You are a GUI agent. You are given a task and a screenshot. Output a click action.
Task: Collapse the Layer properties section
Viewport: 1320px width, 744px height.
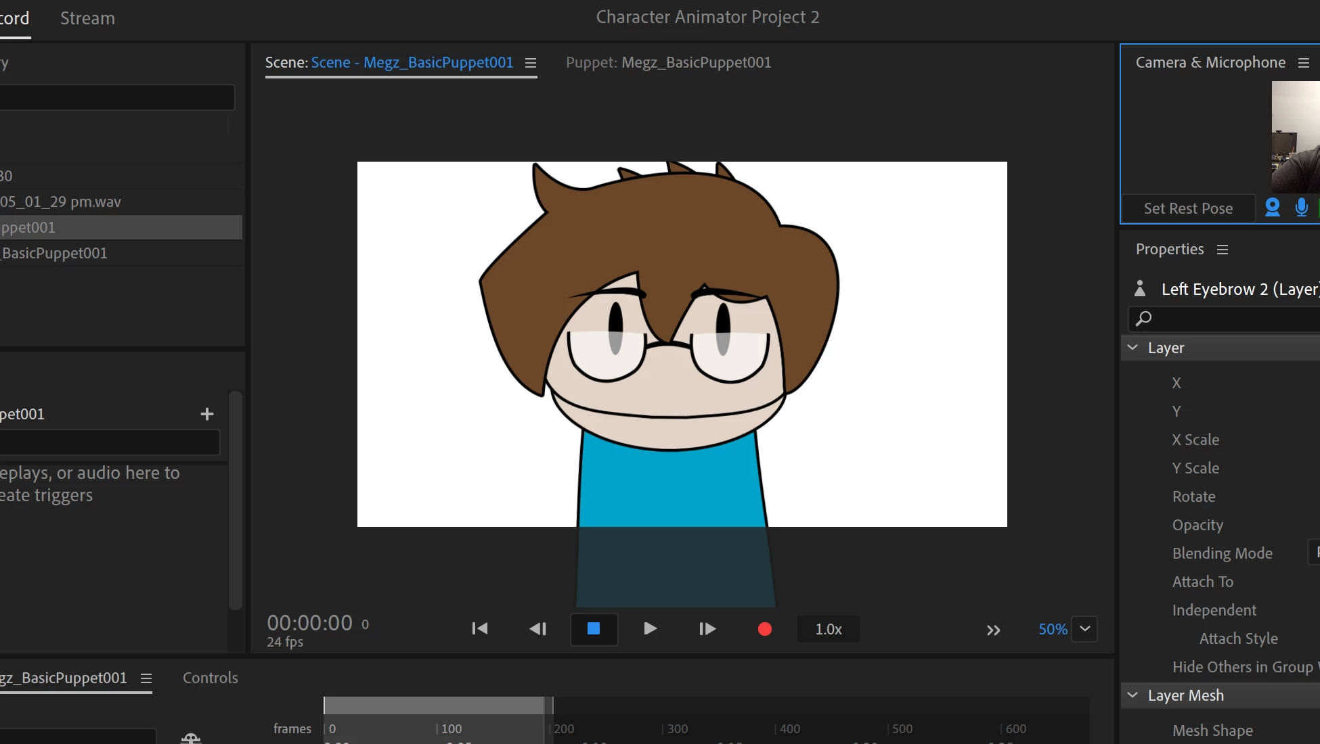[1132, 348]
